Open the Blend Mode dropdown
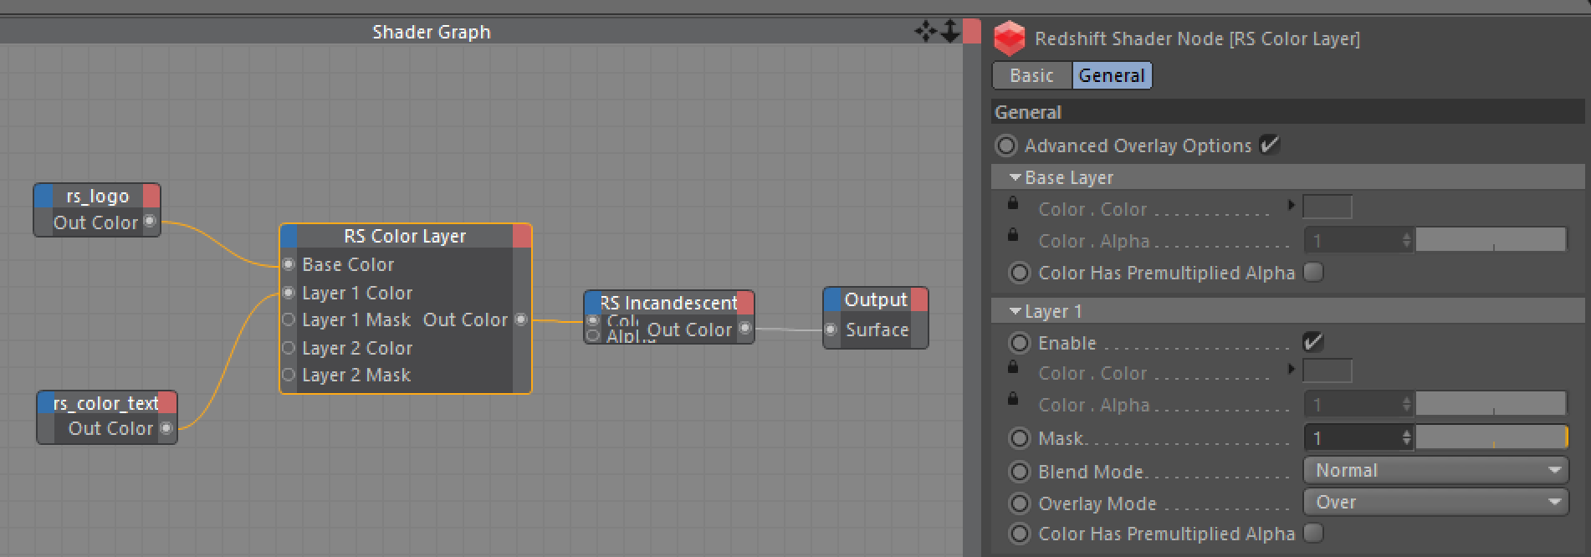The image size is (1591, 557). (1435, 471)
